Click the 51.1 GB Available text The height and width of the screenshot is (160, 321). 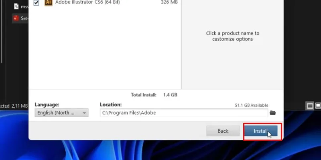point(252,105)
